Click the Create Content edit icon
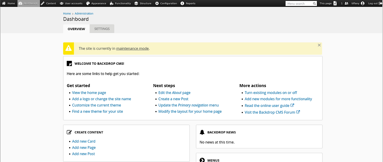383x162 pixels. [x=69, y=132]
